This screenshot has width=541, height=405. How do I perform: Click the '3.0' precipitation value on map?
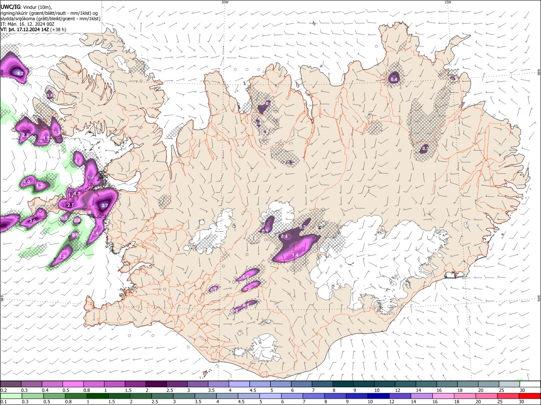click(x=32, y=220)
